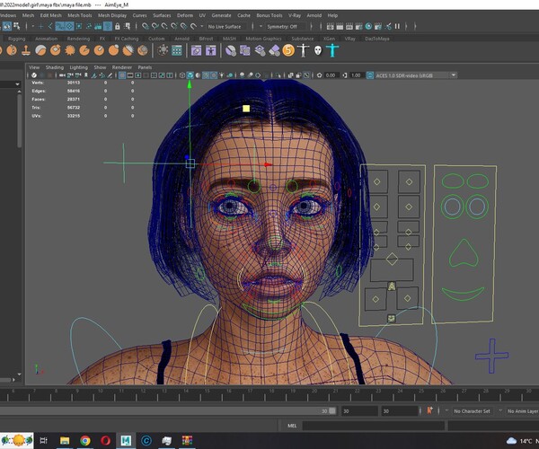Click the viewport bookmark icon

pyautogui.click(x=86, y=75)
